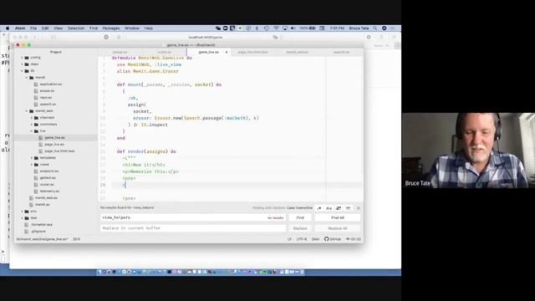Viewport: 535px width, 301px height.
Task: Switch to the router.ex tab
Action: click(x=165, y=52)
